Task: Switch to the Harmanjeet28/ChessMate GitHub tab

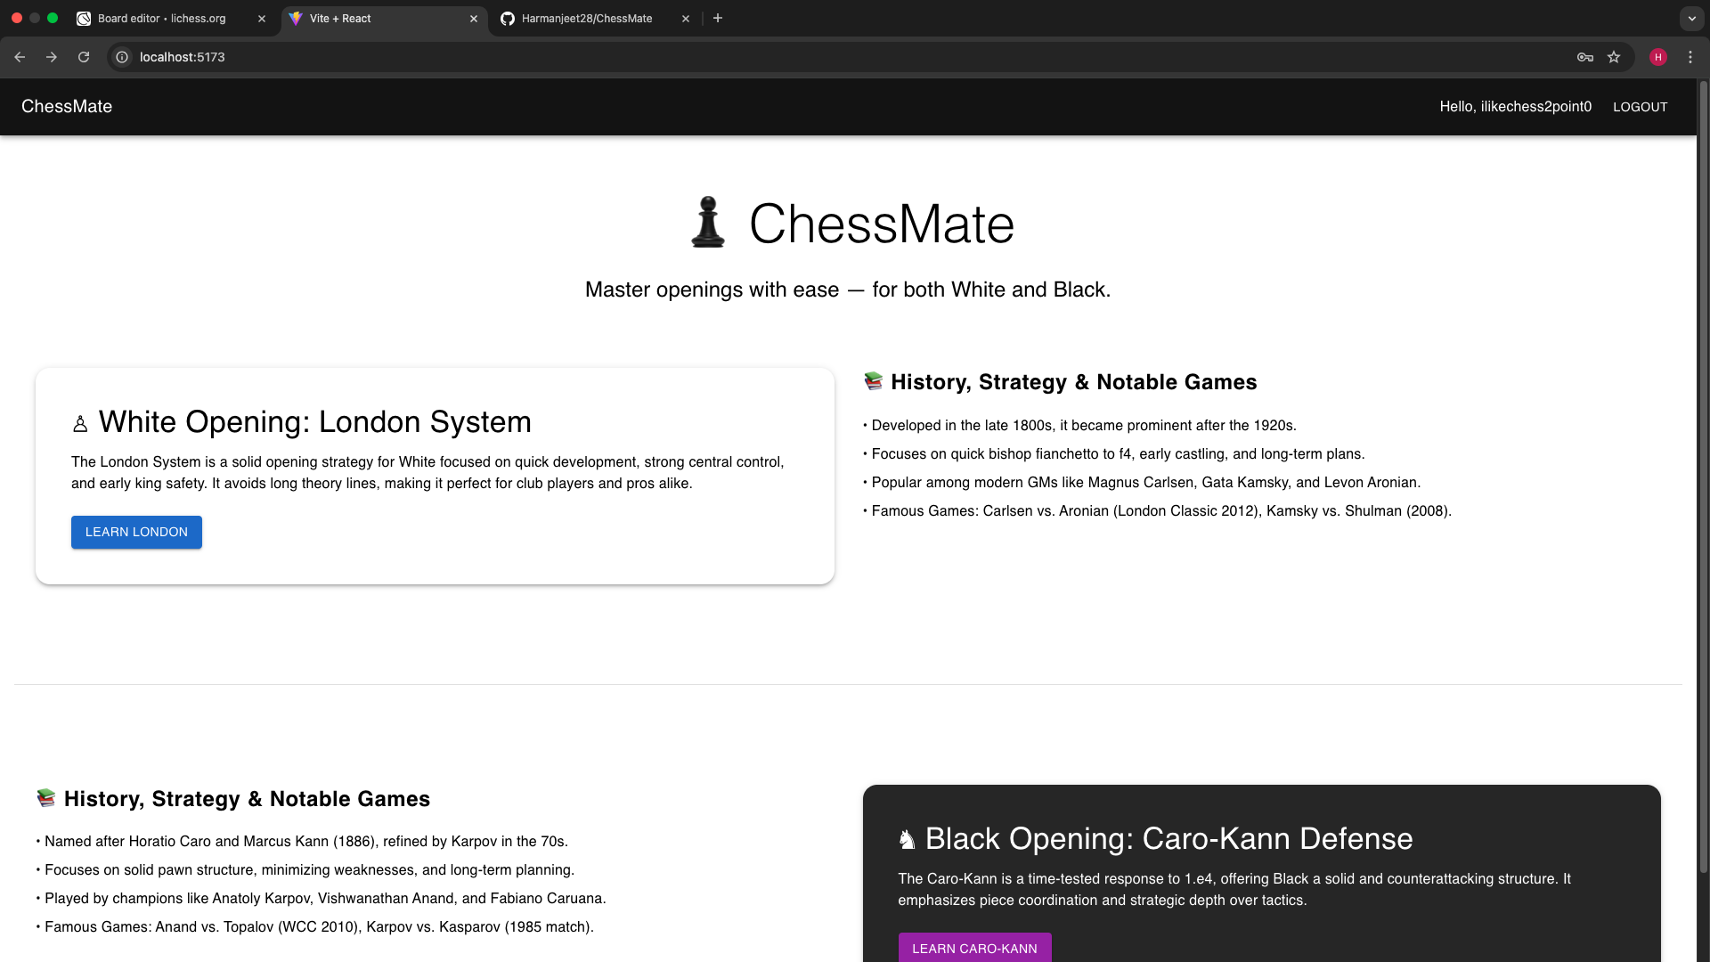Action: pos(595,19)
